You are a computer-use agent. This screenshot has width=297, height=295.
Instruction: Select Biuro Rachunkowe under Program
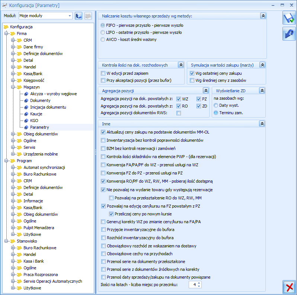[40, 174]
